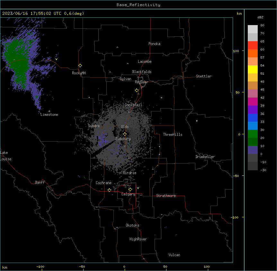
Task: Click the Innisfail town label
Action: 133,105
